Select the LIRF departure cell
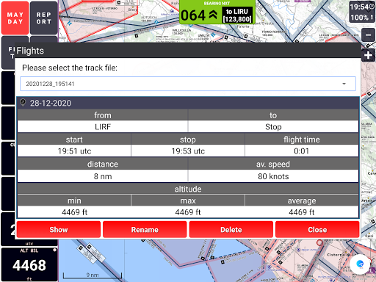Screen dimensions: 376x282 coord(103,127)
